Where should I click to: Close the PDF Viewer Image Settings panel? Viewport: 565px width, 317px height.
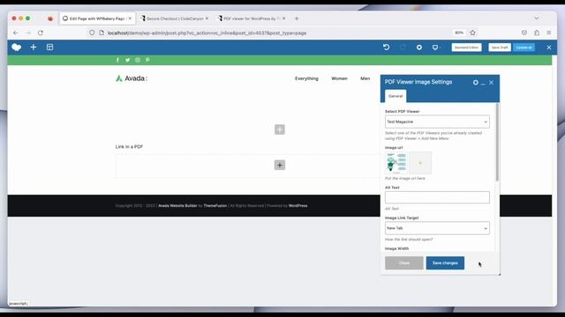pos(491,83)
